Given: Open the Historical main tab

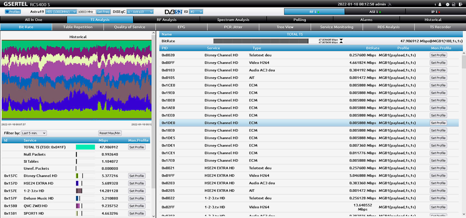Looking at the screenshot, I should [x=433, y=20].
